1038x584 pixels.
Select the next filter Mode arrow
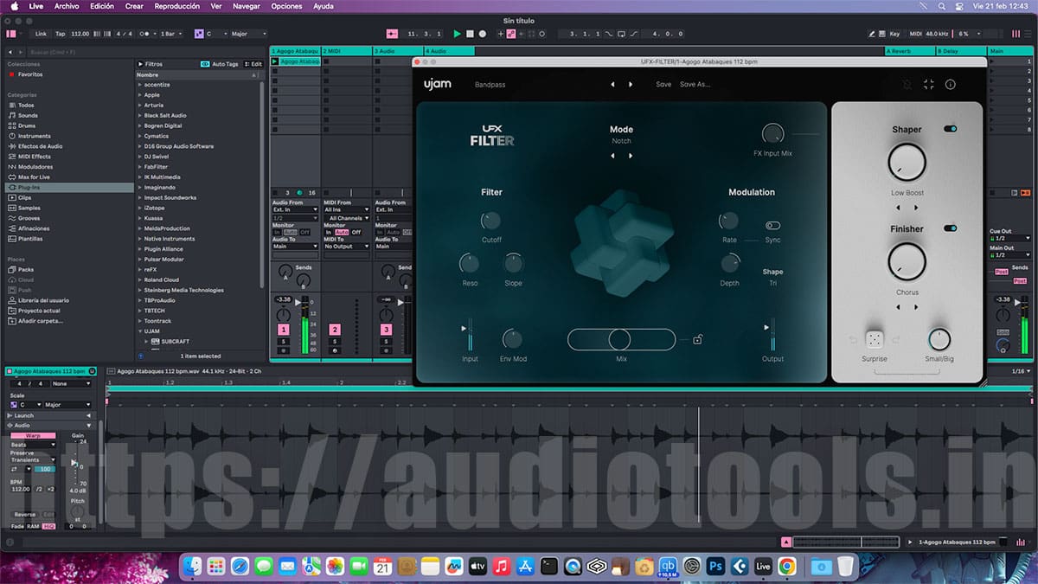point(631,156)
